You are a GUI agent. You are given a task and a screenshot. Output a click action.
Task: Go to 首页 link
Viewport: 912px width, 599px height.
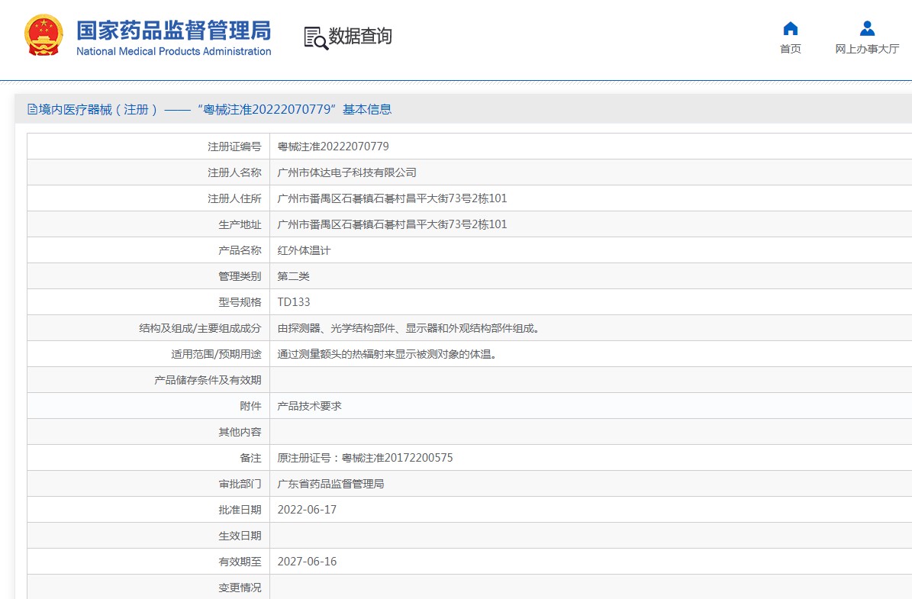791,49
